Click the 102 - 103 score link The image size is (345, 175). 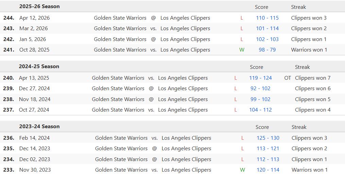coord(267,39)
